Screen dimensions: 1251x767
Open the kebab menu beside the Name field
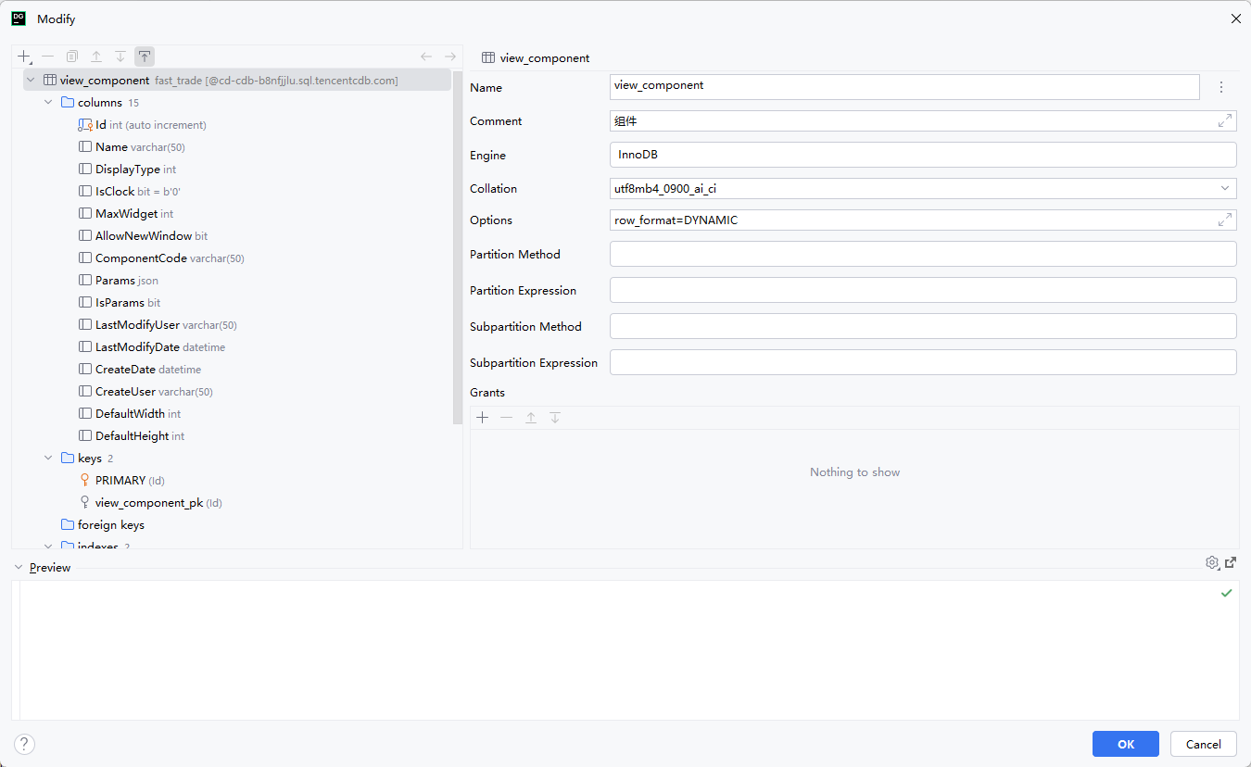(x=1221, y=87)
